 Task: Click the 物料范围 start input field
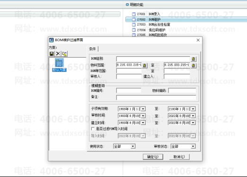[129, 65]
